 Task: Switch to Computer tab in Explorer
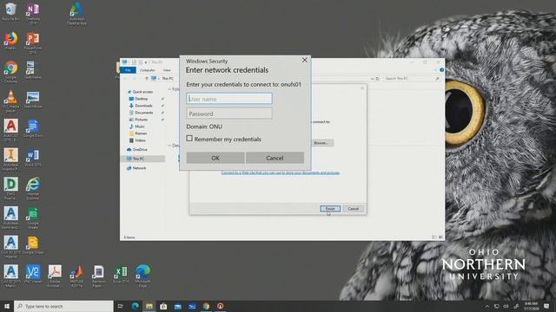pos(148,70)
